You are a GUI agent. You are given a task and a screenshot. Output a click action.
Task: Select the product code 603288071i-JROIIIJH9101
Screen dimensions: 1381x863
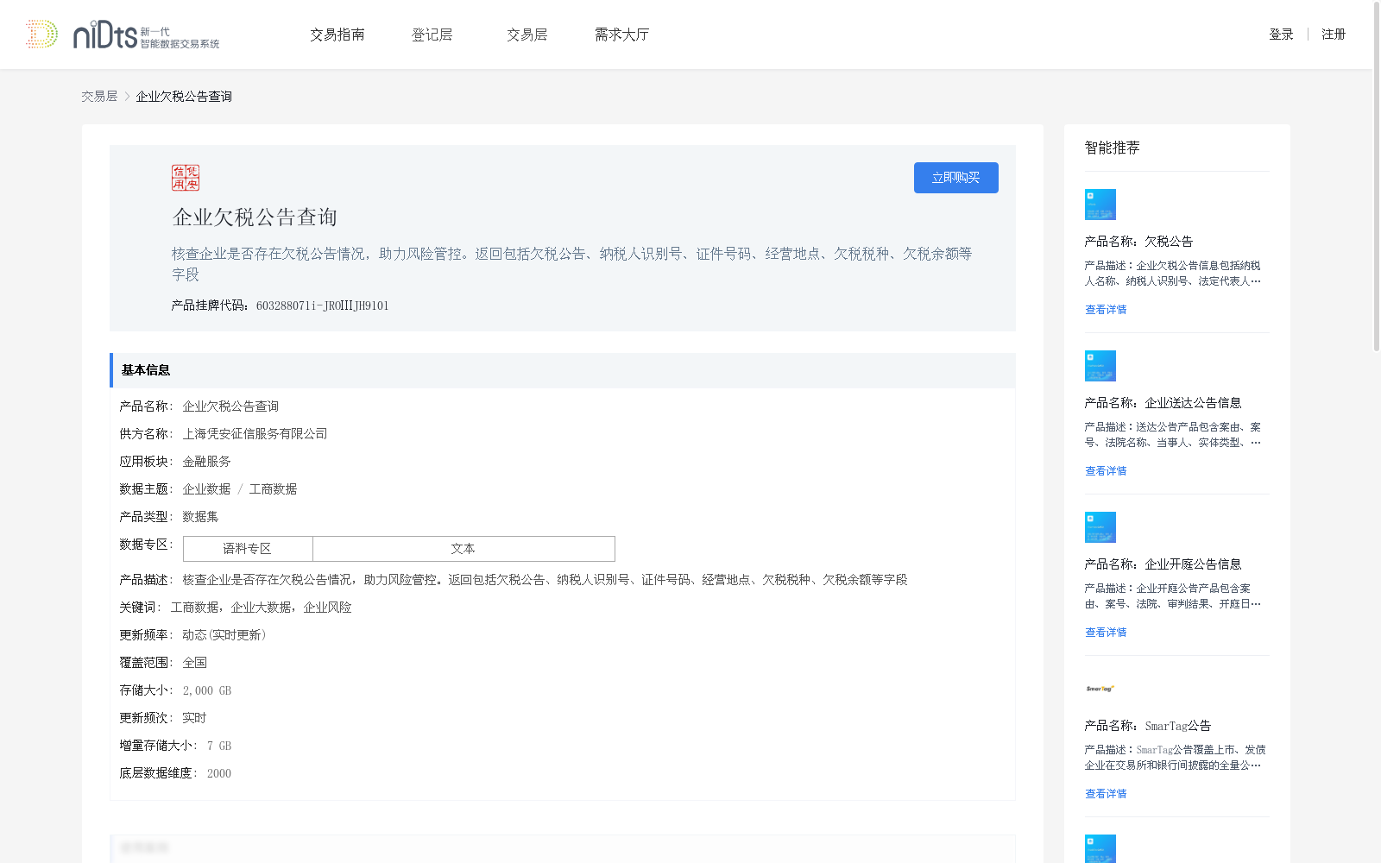click(323, 306)
